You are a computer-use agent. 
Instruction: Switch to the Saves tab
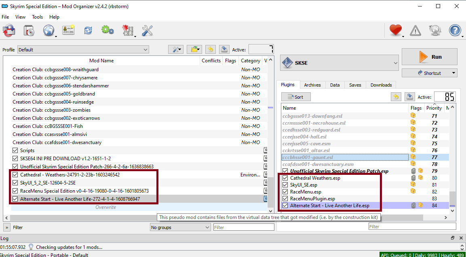[355, 85]
